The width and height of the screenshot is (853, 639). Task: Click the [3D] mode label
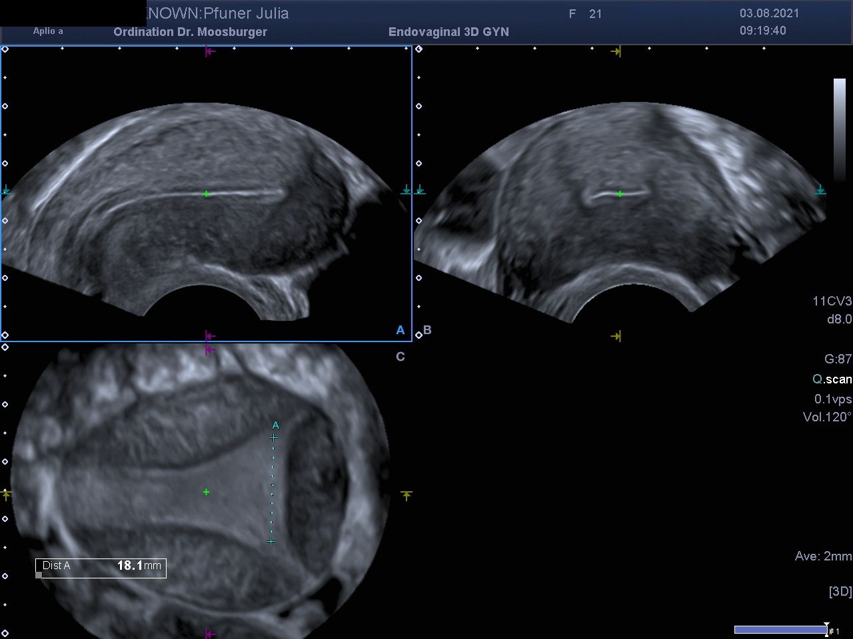[840, 591]
